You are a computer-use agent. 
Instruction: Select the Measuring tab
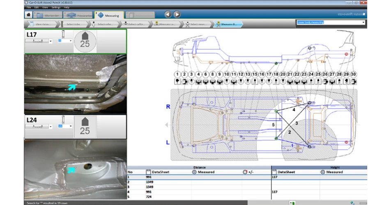point(109,15)
